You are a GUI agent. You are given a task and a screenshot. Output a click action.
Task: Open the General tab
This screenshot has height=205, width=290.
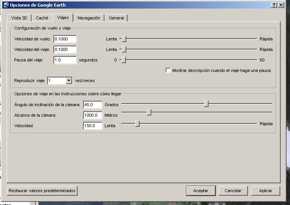coord(116,18)
